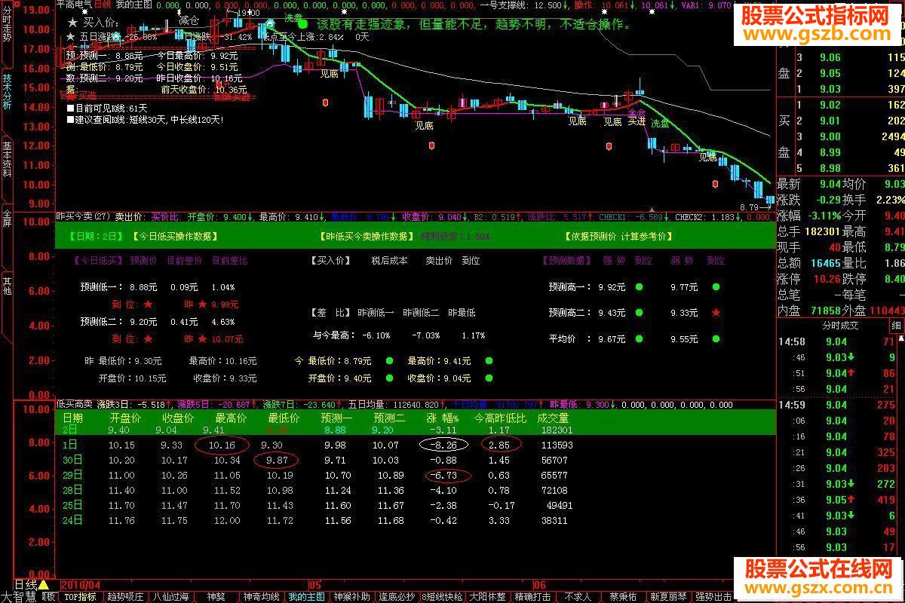
Task: Click the 【今日低买操作数据】 header
Action: pos(175,237)
